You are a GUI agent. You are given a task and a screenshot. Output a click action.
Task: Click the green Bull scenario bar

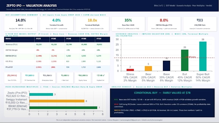pos(185,60)
